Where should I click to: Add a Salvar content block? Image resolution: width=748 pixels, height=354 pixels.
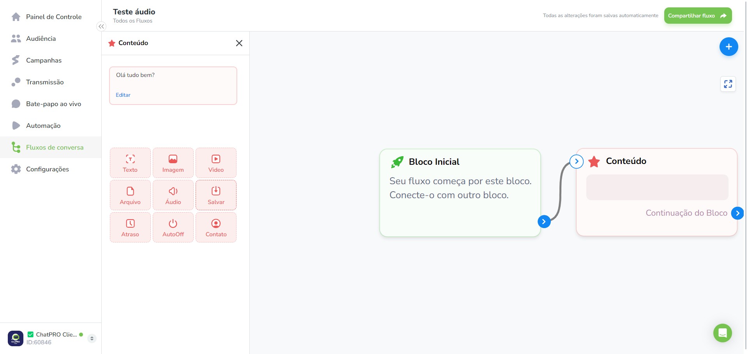(216, 195)
